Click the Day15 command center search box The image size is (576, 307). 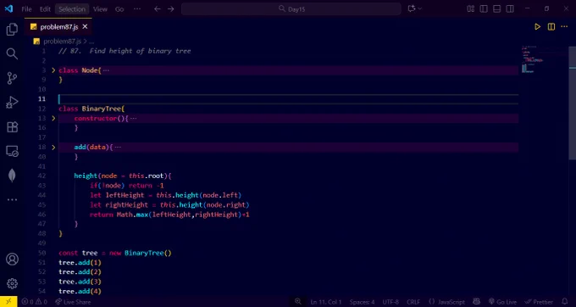tap(291, 9)
